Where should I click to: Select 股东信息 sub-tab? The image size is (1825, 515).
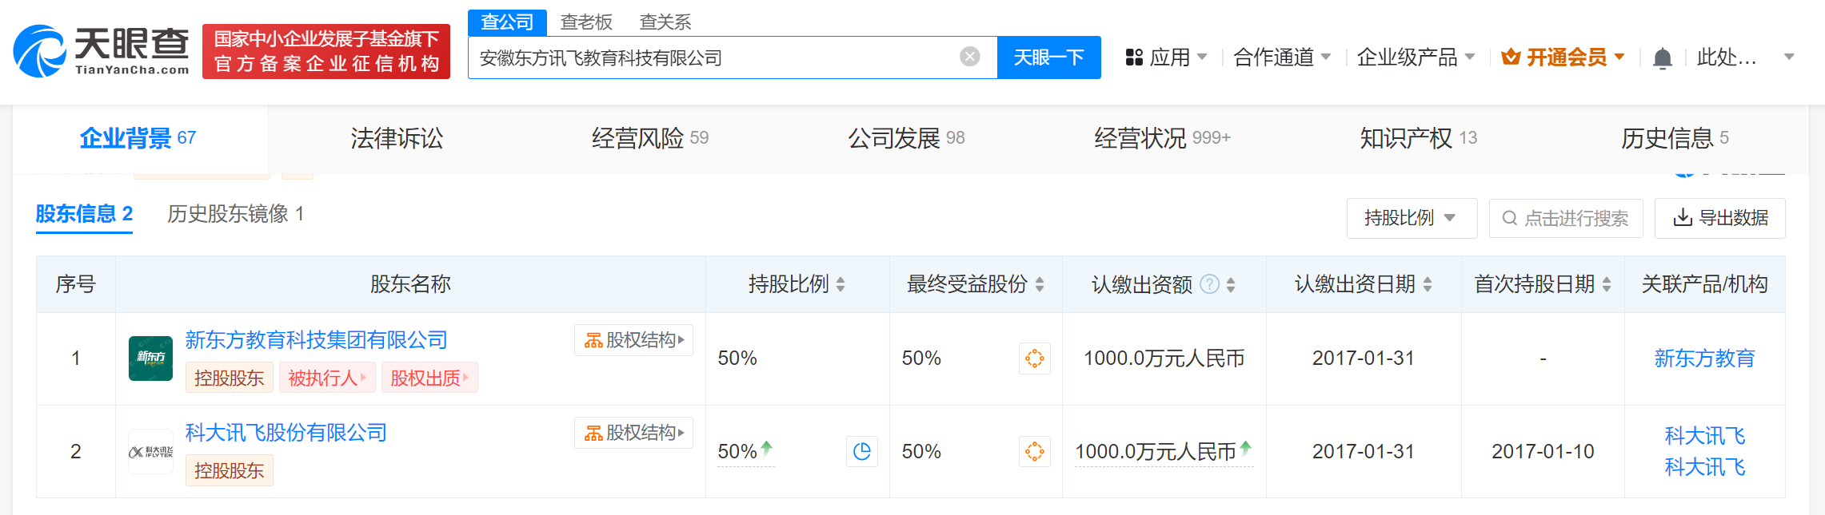click(84, 214)
